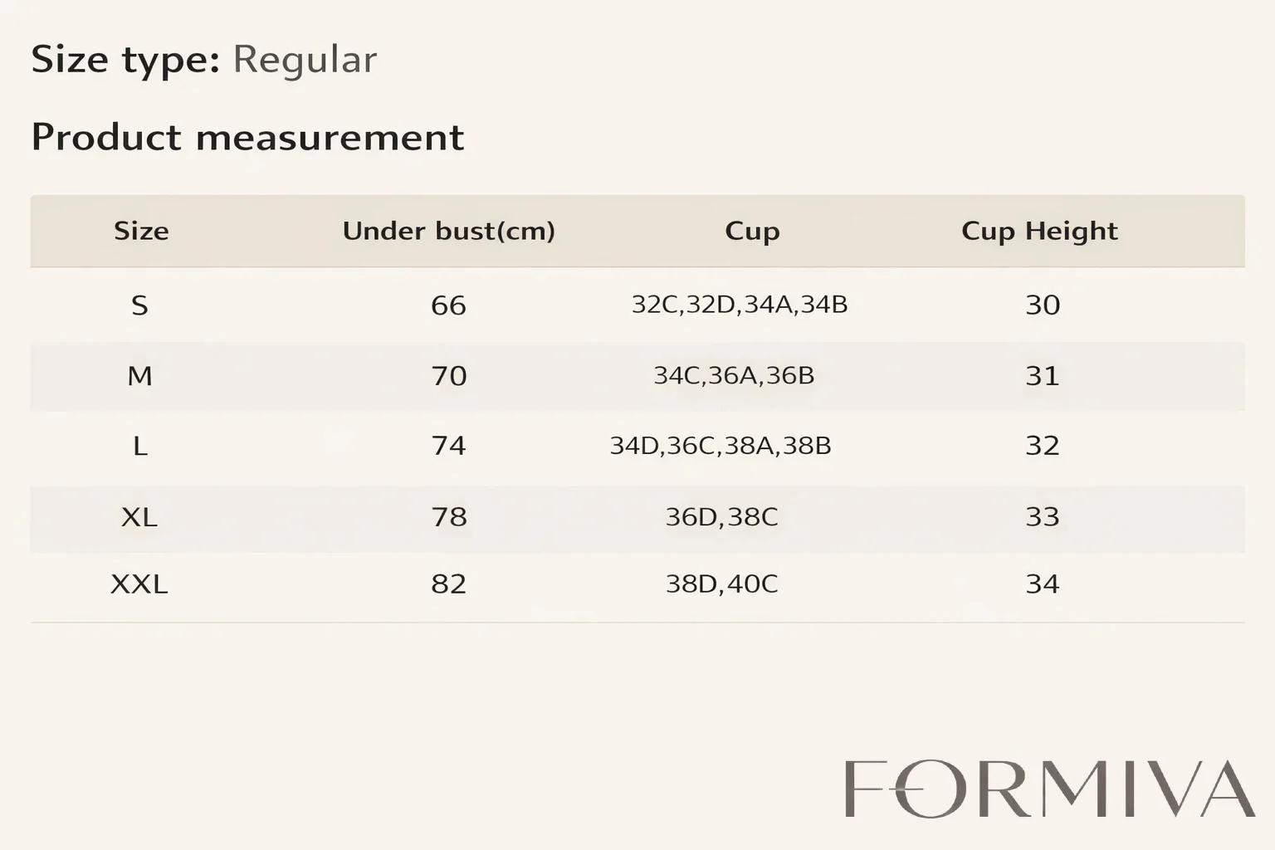Click the under bust value 74
The height and width of the screenshot is (850, 1275).
(448, 447)
